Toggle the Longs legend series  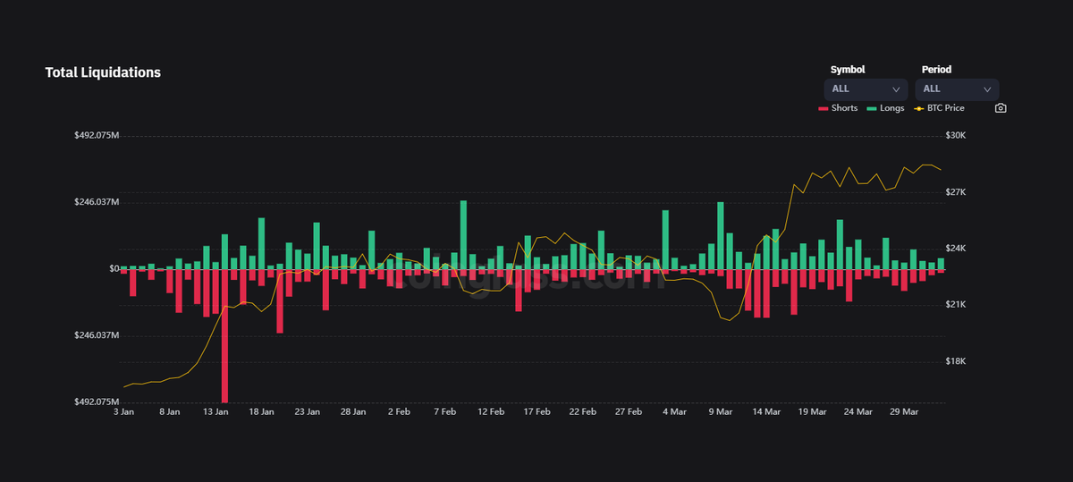coord(885,108)
